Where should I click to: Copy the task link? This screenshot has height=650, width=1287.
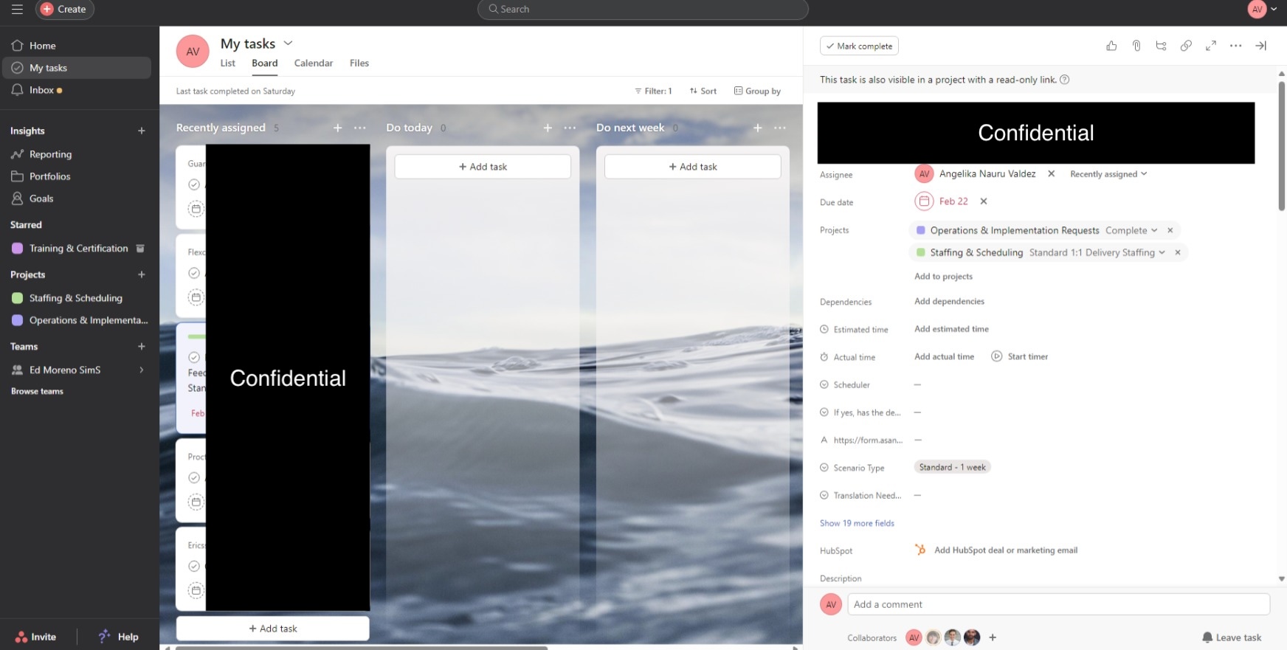(1186, 46)
